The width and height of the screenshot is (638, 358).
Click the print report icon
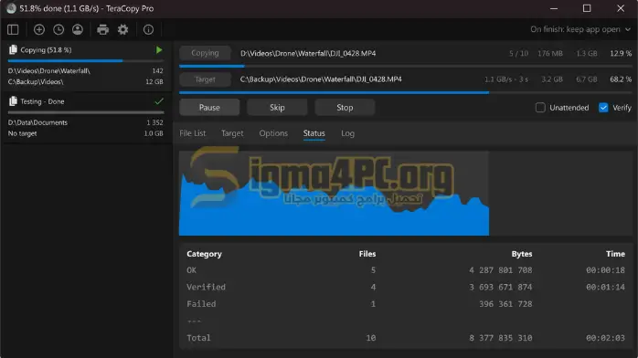[103, 29]
